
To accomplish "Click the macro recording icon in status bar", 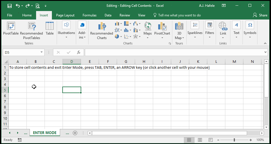I will tap(19, 140).
